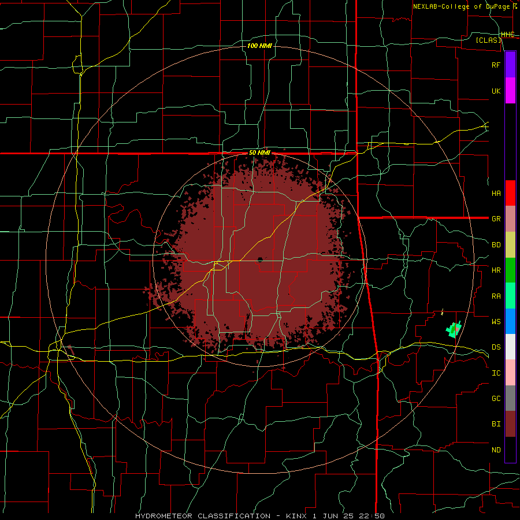This screenshot has width=520, height=520.
Task: Click the bright red HA legend swatch
Action: (510, 193)
